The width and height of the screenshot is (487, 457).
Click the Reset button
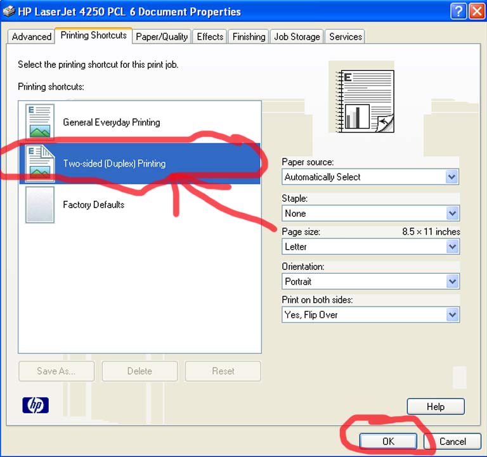click(x=223, y=371)
